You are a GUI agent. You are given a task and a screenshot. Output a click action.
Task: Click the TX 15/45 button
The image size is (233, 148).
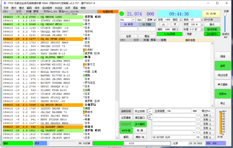pos(211,14)
